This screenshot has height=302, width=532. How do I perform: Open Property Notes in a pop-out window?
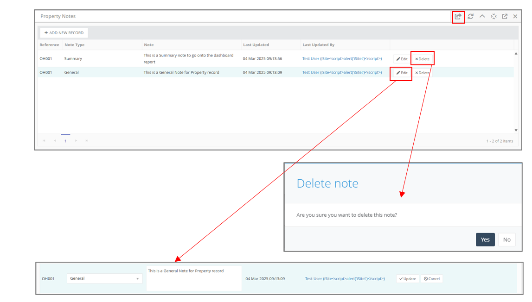point(505,16)
